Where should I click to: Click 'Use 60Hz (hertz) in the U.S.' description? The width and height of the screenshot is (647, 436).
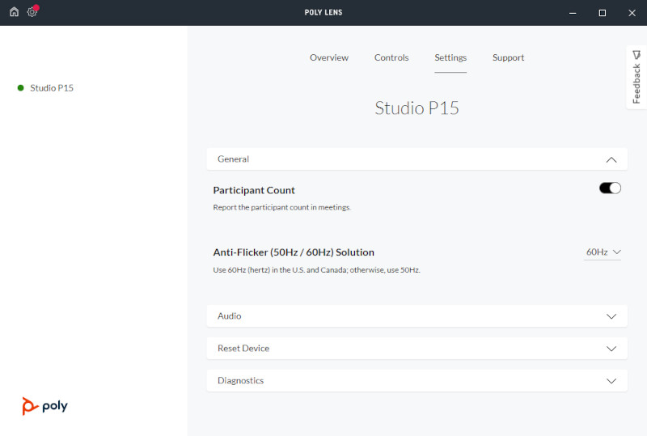pyautogui.click(x=316, y=270)
